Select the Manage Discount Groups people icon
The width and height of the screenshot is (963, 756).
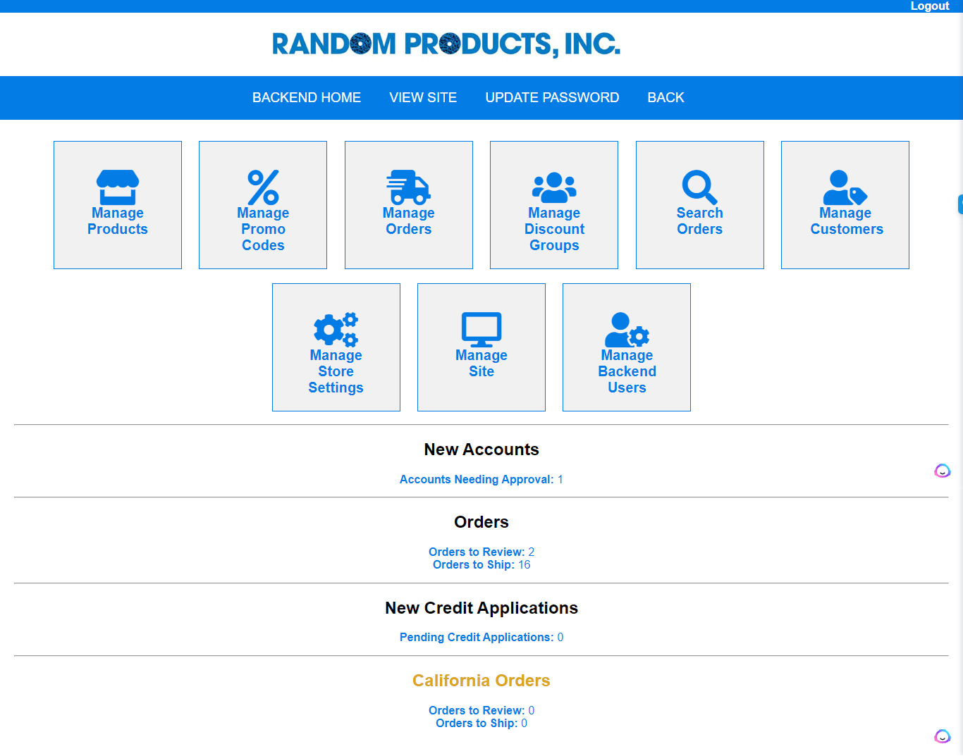click(554, 187)
